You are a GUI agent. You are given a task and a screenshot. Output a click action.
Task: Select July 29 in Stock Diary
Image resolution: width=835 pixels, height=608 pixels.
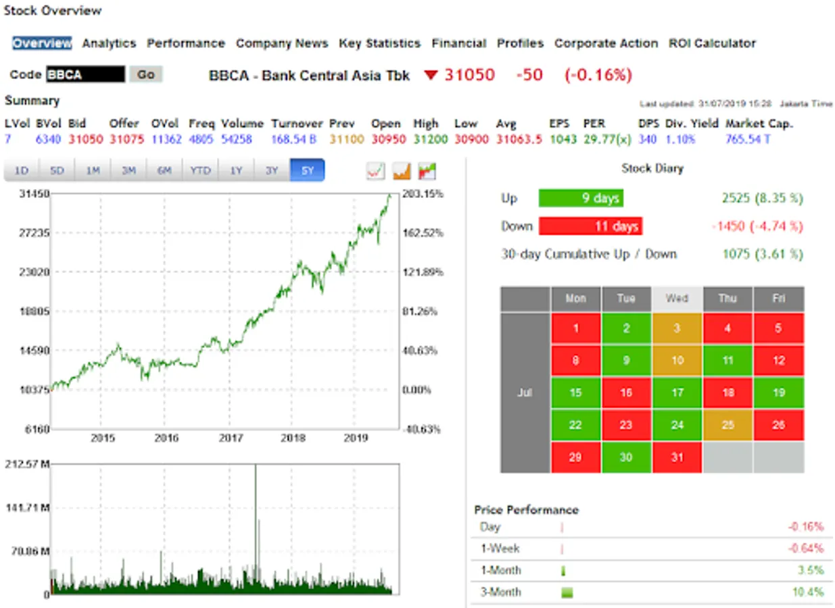point(576,457)
